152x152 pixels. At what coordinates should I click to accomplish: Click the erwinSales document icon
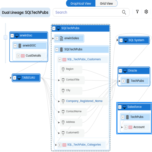61,38
